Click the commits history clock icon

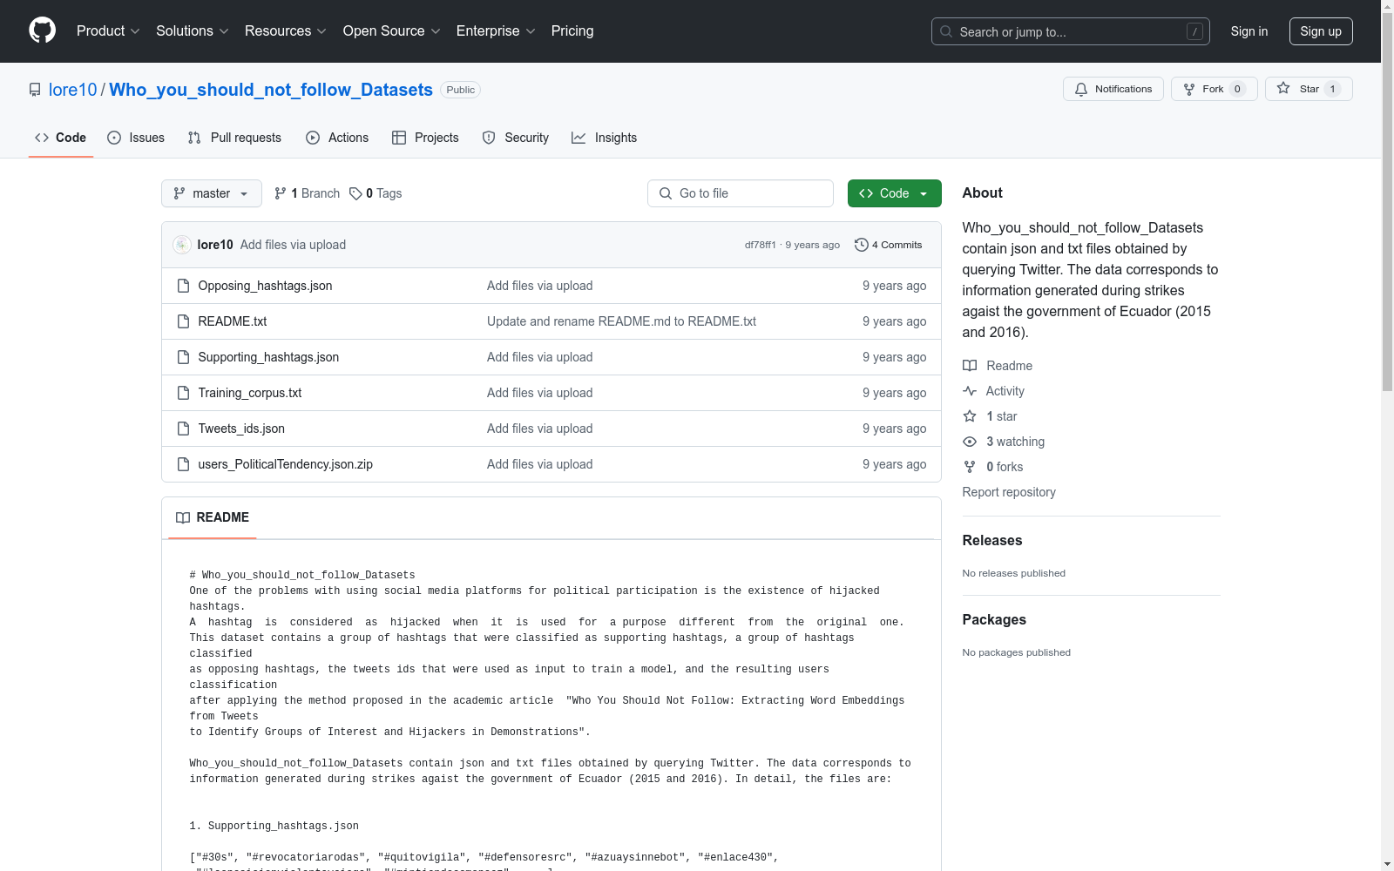[x=862, y=245]
